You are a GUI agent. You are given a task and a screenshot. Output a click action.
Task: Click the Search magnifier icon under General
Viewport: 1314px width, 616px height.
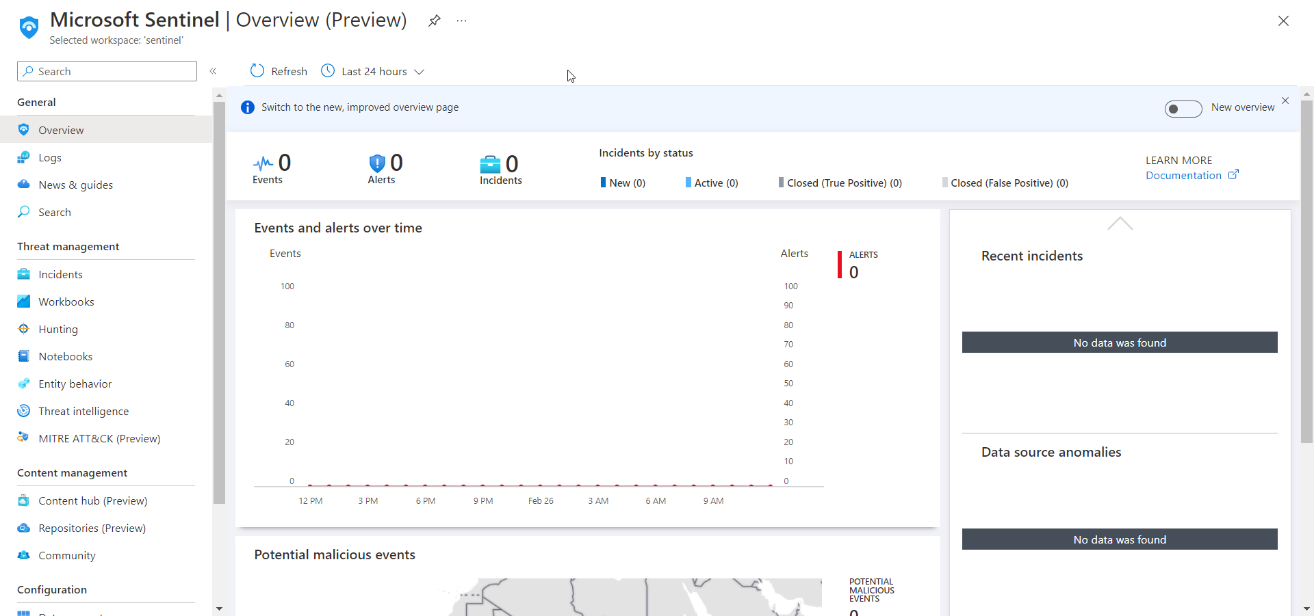click(x=24, y=211)
